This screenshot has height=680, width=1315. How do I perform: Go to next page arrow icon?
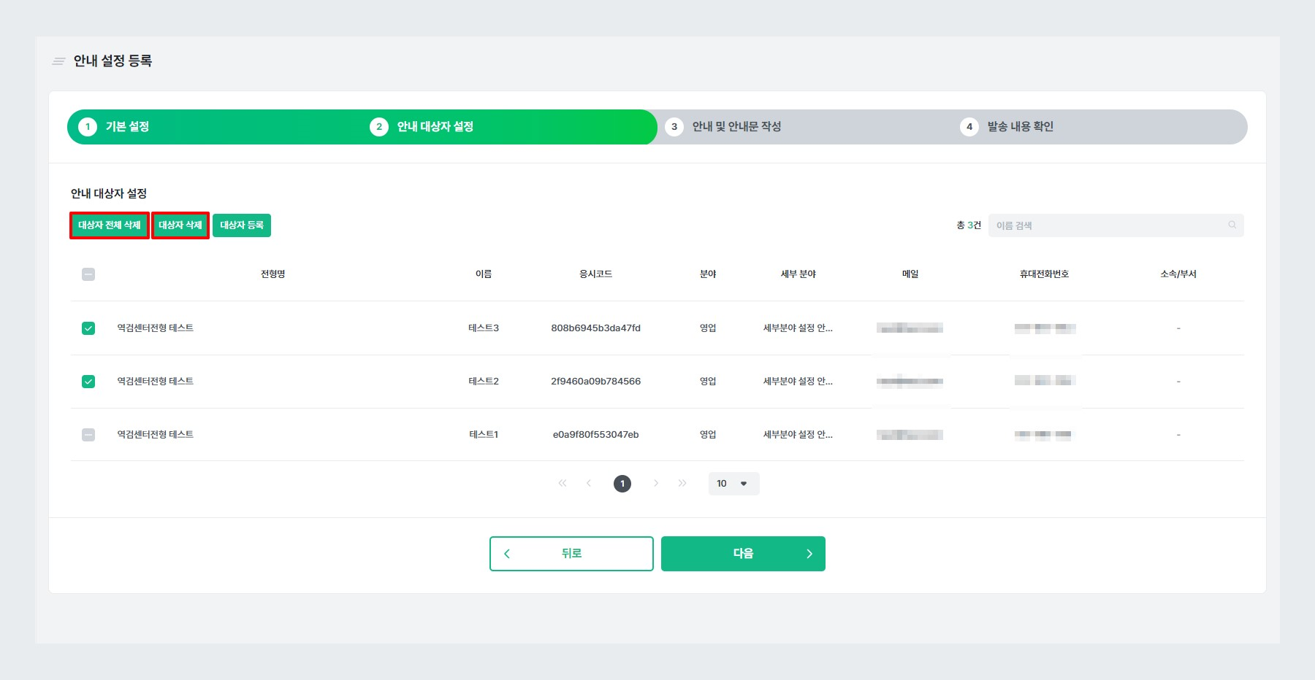(656, 484)
